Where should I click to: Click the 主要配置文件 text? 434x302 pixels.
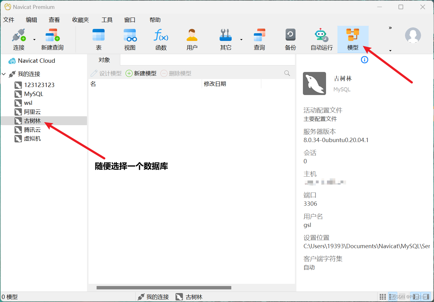320,119
